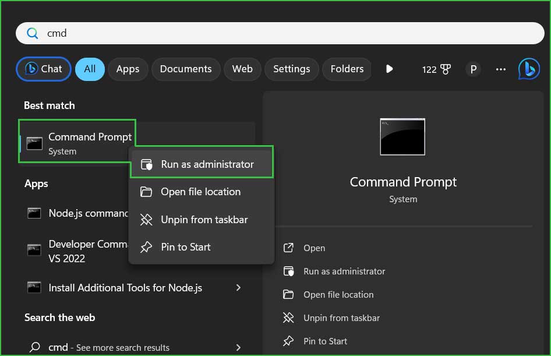
Task: Open the Node.js command prompt result
Action: pos(77,213)
